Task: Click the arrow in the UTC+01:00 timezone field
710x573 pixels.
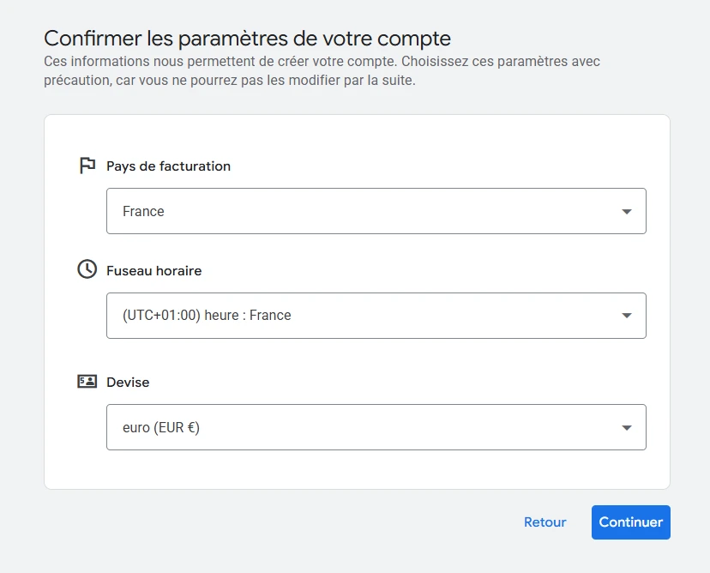Action: [x=627, y=317]
